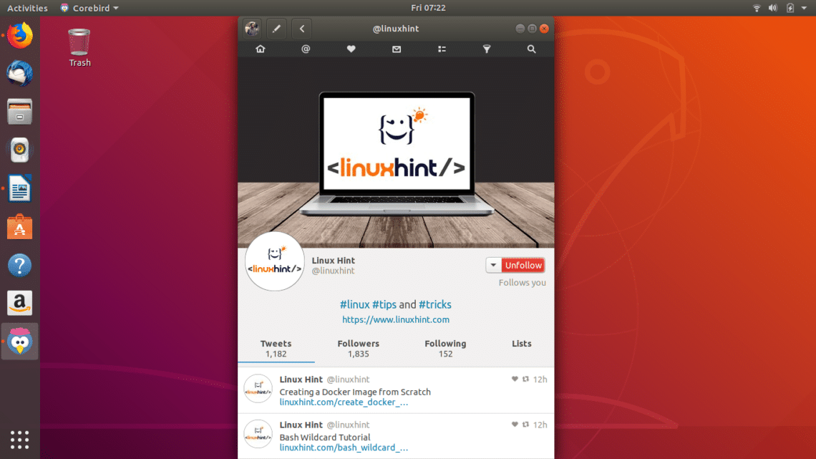The height and width of the screenshot is (459, 816).
Task: Like the Docker tweet
Action: 514,380
